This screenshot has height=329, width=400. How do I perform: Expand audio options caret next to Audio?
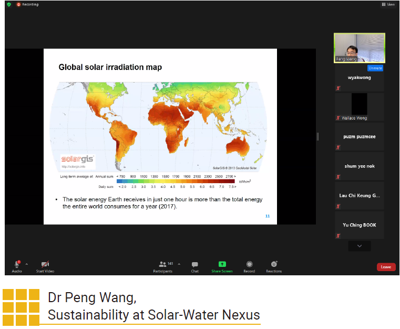[x=27, y=264]
